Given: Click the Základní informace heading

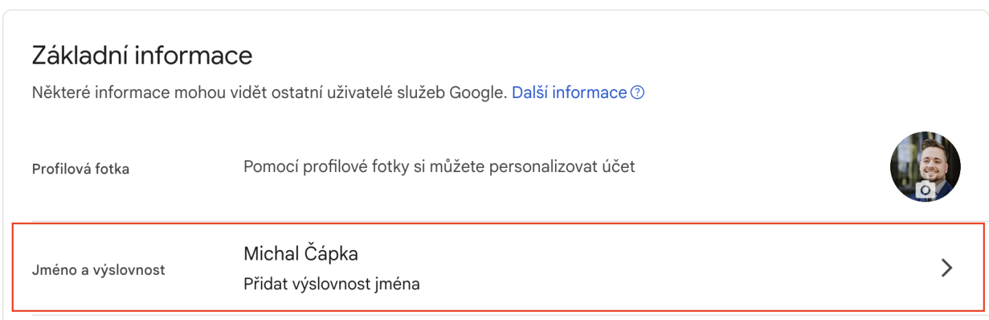Looking at the screenshot, I should tap(142, 56).
